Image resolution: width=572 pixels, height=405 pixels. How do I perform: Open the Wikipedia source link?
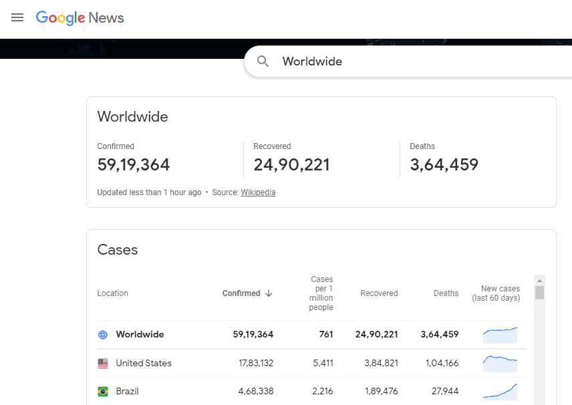tap(258, 192)
